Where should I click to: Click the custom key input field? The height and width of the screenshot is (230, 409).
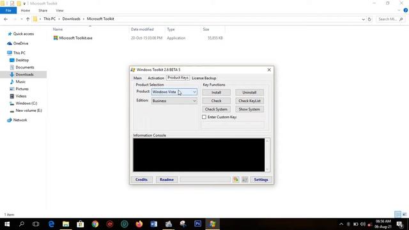point(233,125)
